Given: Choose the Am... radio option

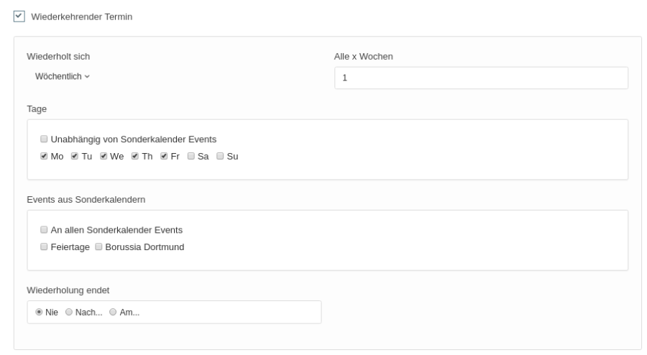Looking at the screenshot, I should tap(113, 313).
